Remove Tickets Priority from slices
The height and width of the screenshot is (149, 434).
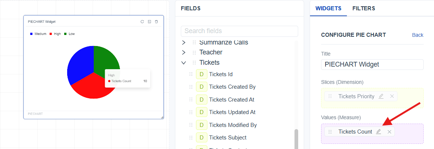coord(392,96)
